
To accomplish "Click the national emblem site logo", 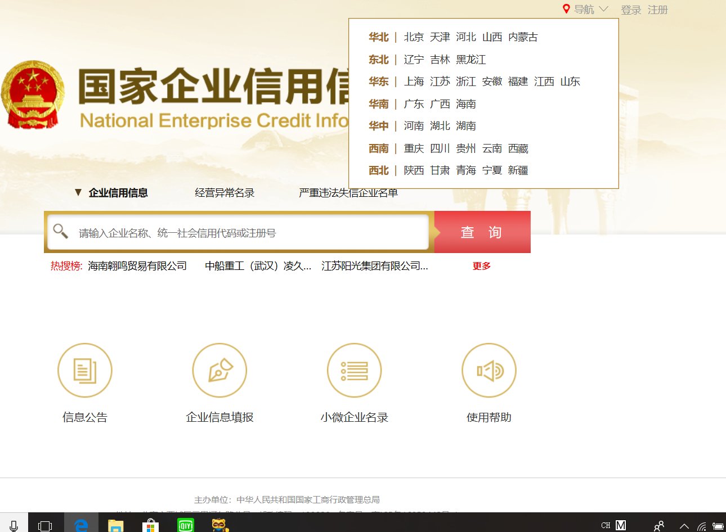I will click(33, 92).
